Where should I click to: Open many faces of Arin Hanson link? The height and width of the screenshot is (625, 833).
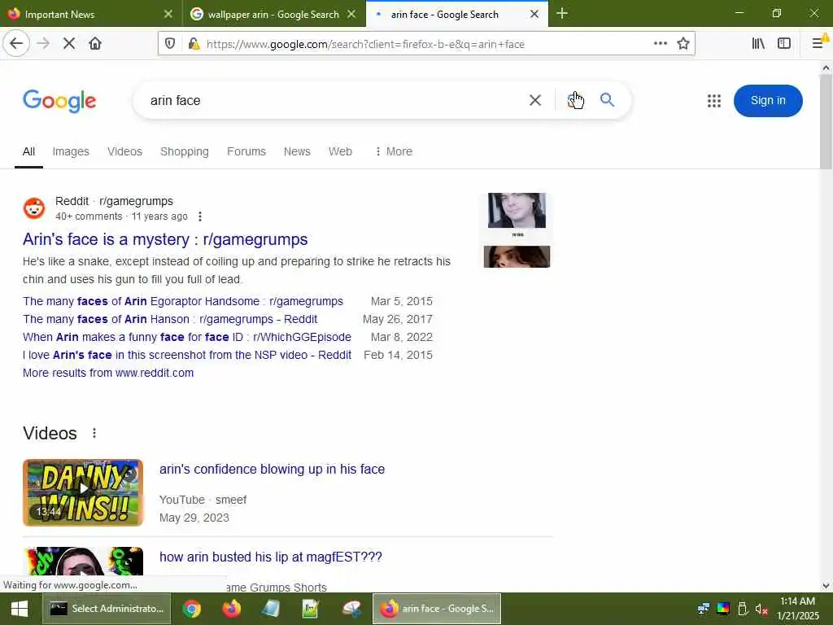(170, 319)
